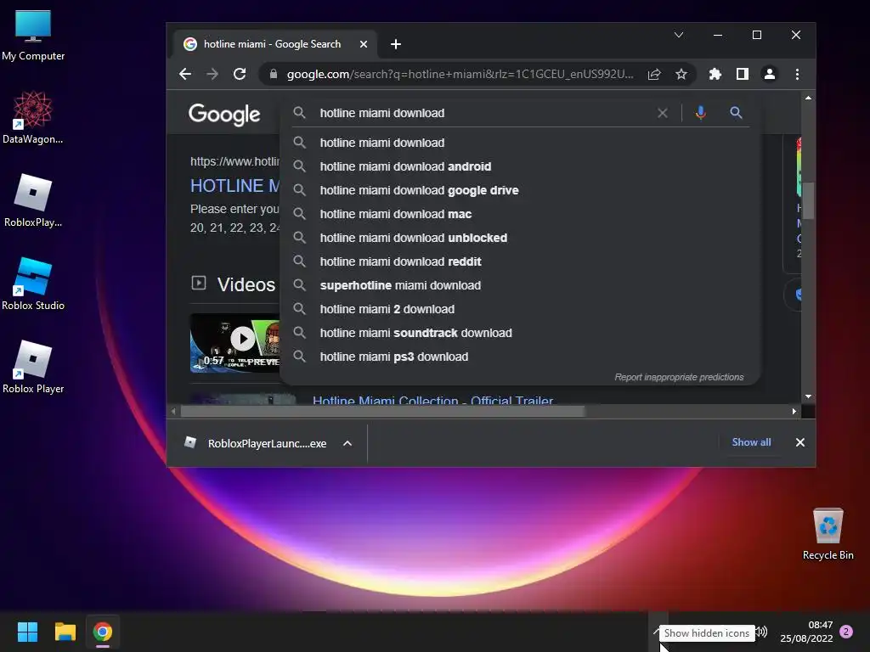
Task: Toggle the Chrome side panel icon
Action: click(743, 74)
